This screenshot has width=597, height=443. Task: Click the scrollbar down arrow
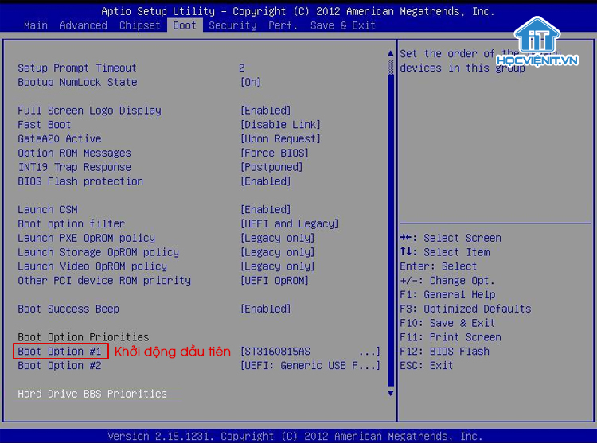[390, 393]
